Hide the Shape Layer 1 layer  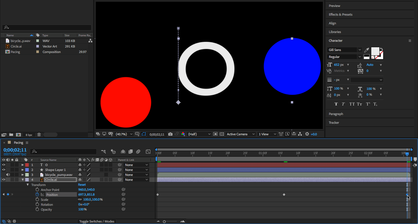(x=4, y=170)
